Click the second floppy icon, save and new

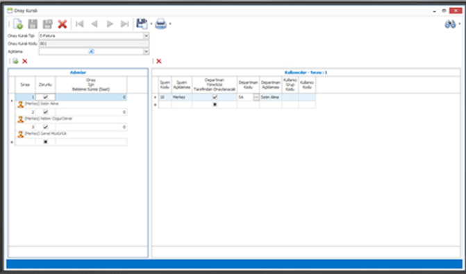point(47,24)
